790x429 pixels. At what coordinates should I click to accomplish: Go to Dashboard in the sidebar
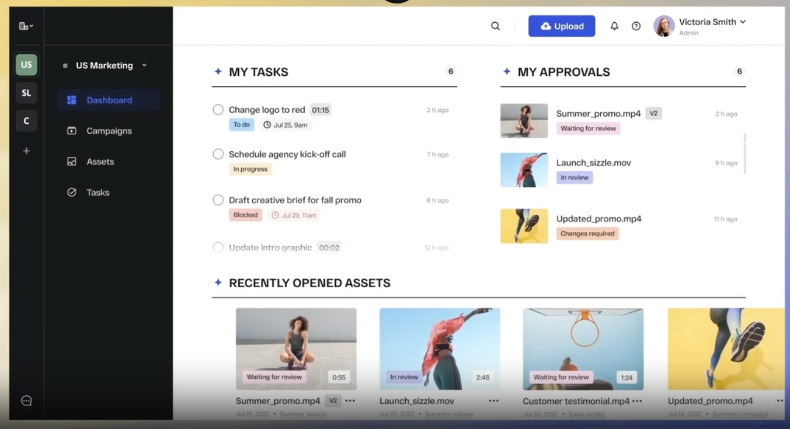point(108,100)
